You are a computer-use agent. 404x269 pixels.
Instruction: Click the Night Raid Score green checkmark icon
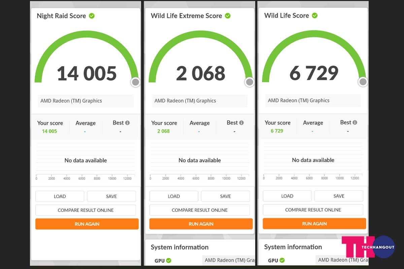[x=92, y=16]
